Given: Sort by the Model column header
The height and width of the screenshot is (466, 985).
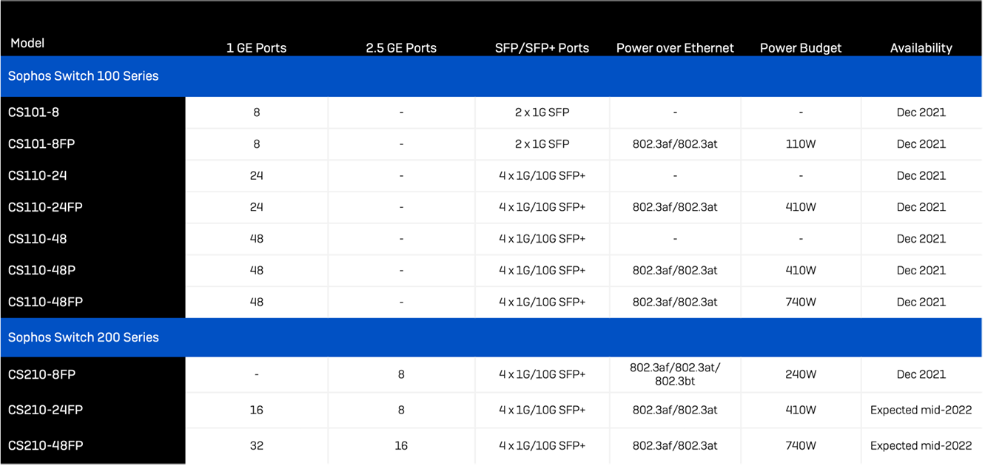Looking at the screenshot, I should pyautogui.click(x=27, y=43).
